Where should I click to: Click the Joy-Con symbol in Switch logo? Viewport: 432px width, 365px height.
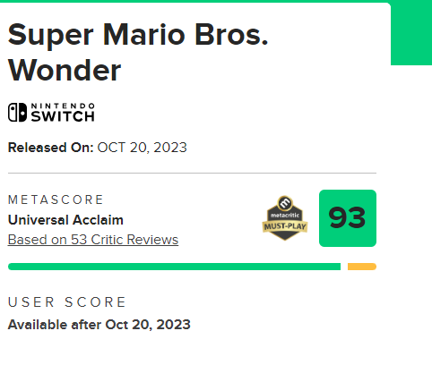point(17,113)
